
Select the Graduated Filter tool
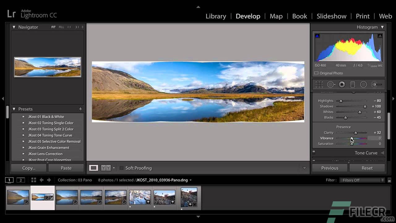pos(353,84)
